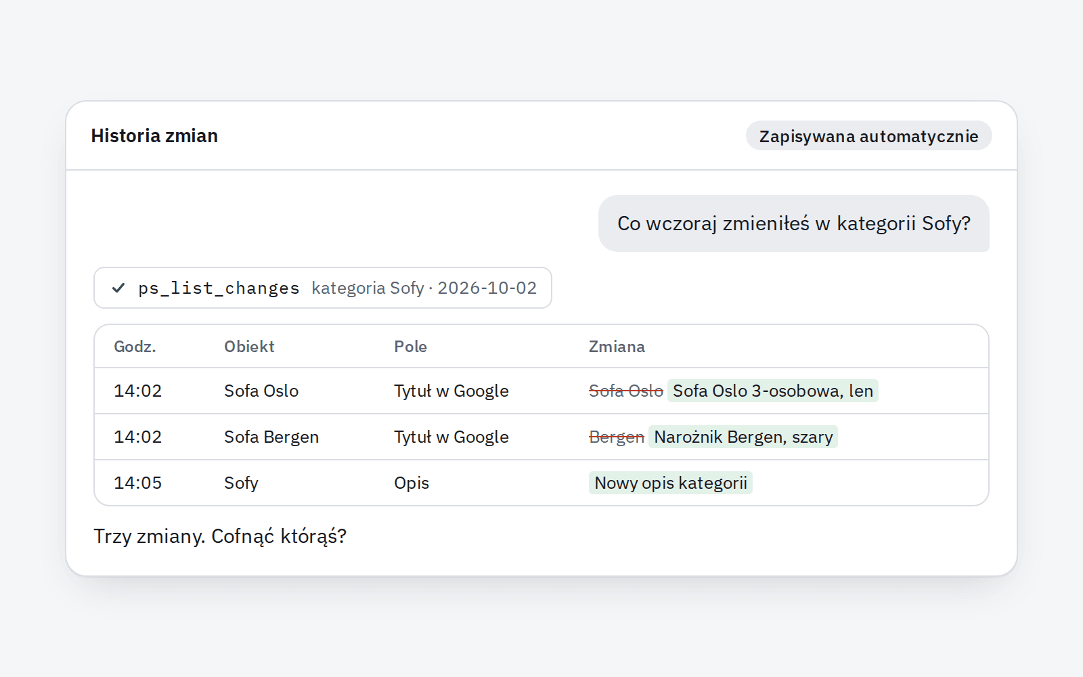Screen dimensions: 1083x677
Task: Click the 'Obiekt' column header
Action: click(x=249, y=347)
